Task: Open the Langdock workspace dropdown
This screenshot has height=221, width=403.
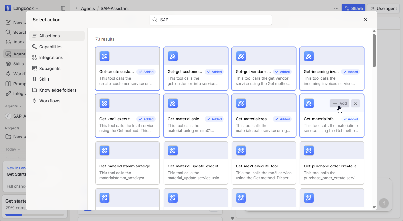Action: [x=22, y=8]
